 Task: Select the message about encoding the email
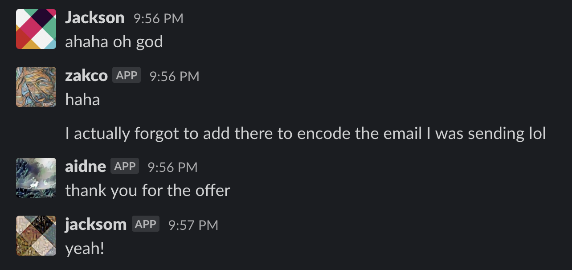tap(306, 134)
